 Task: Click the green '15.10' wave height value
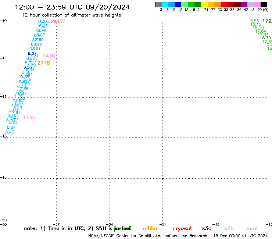(x=258, y=28)
